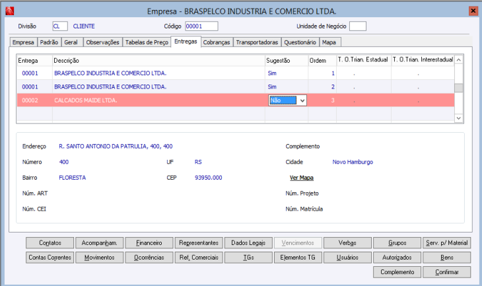This screenshot has width=482, height=286.
Task: Click the Ordem column header
Action: click(x=322, y=61)
